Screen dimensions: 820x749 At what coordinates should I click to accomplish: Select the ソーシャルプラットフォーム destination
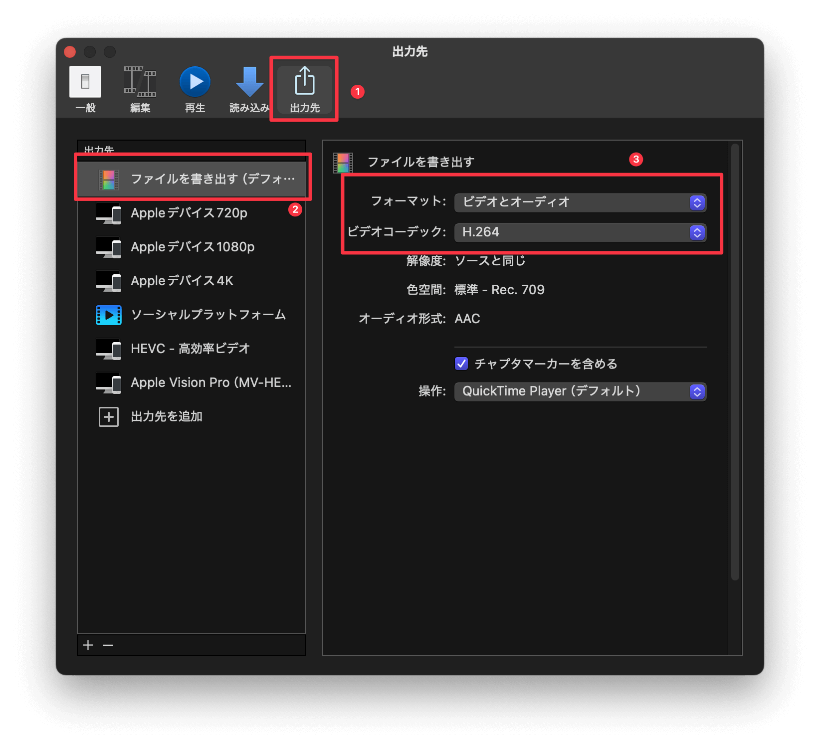tap(192, 315)
